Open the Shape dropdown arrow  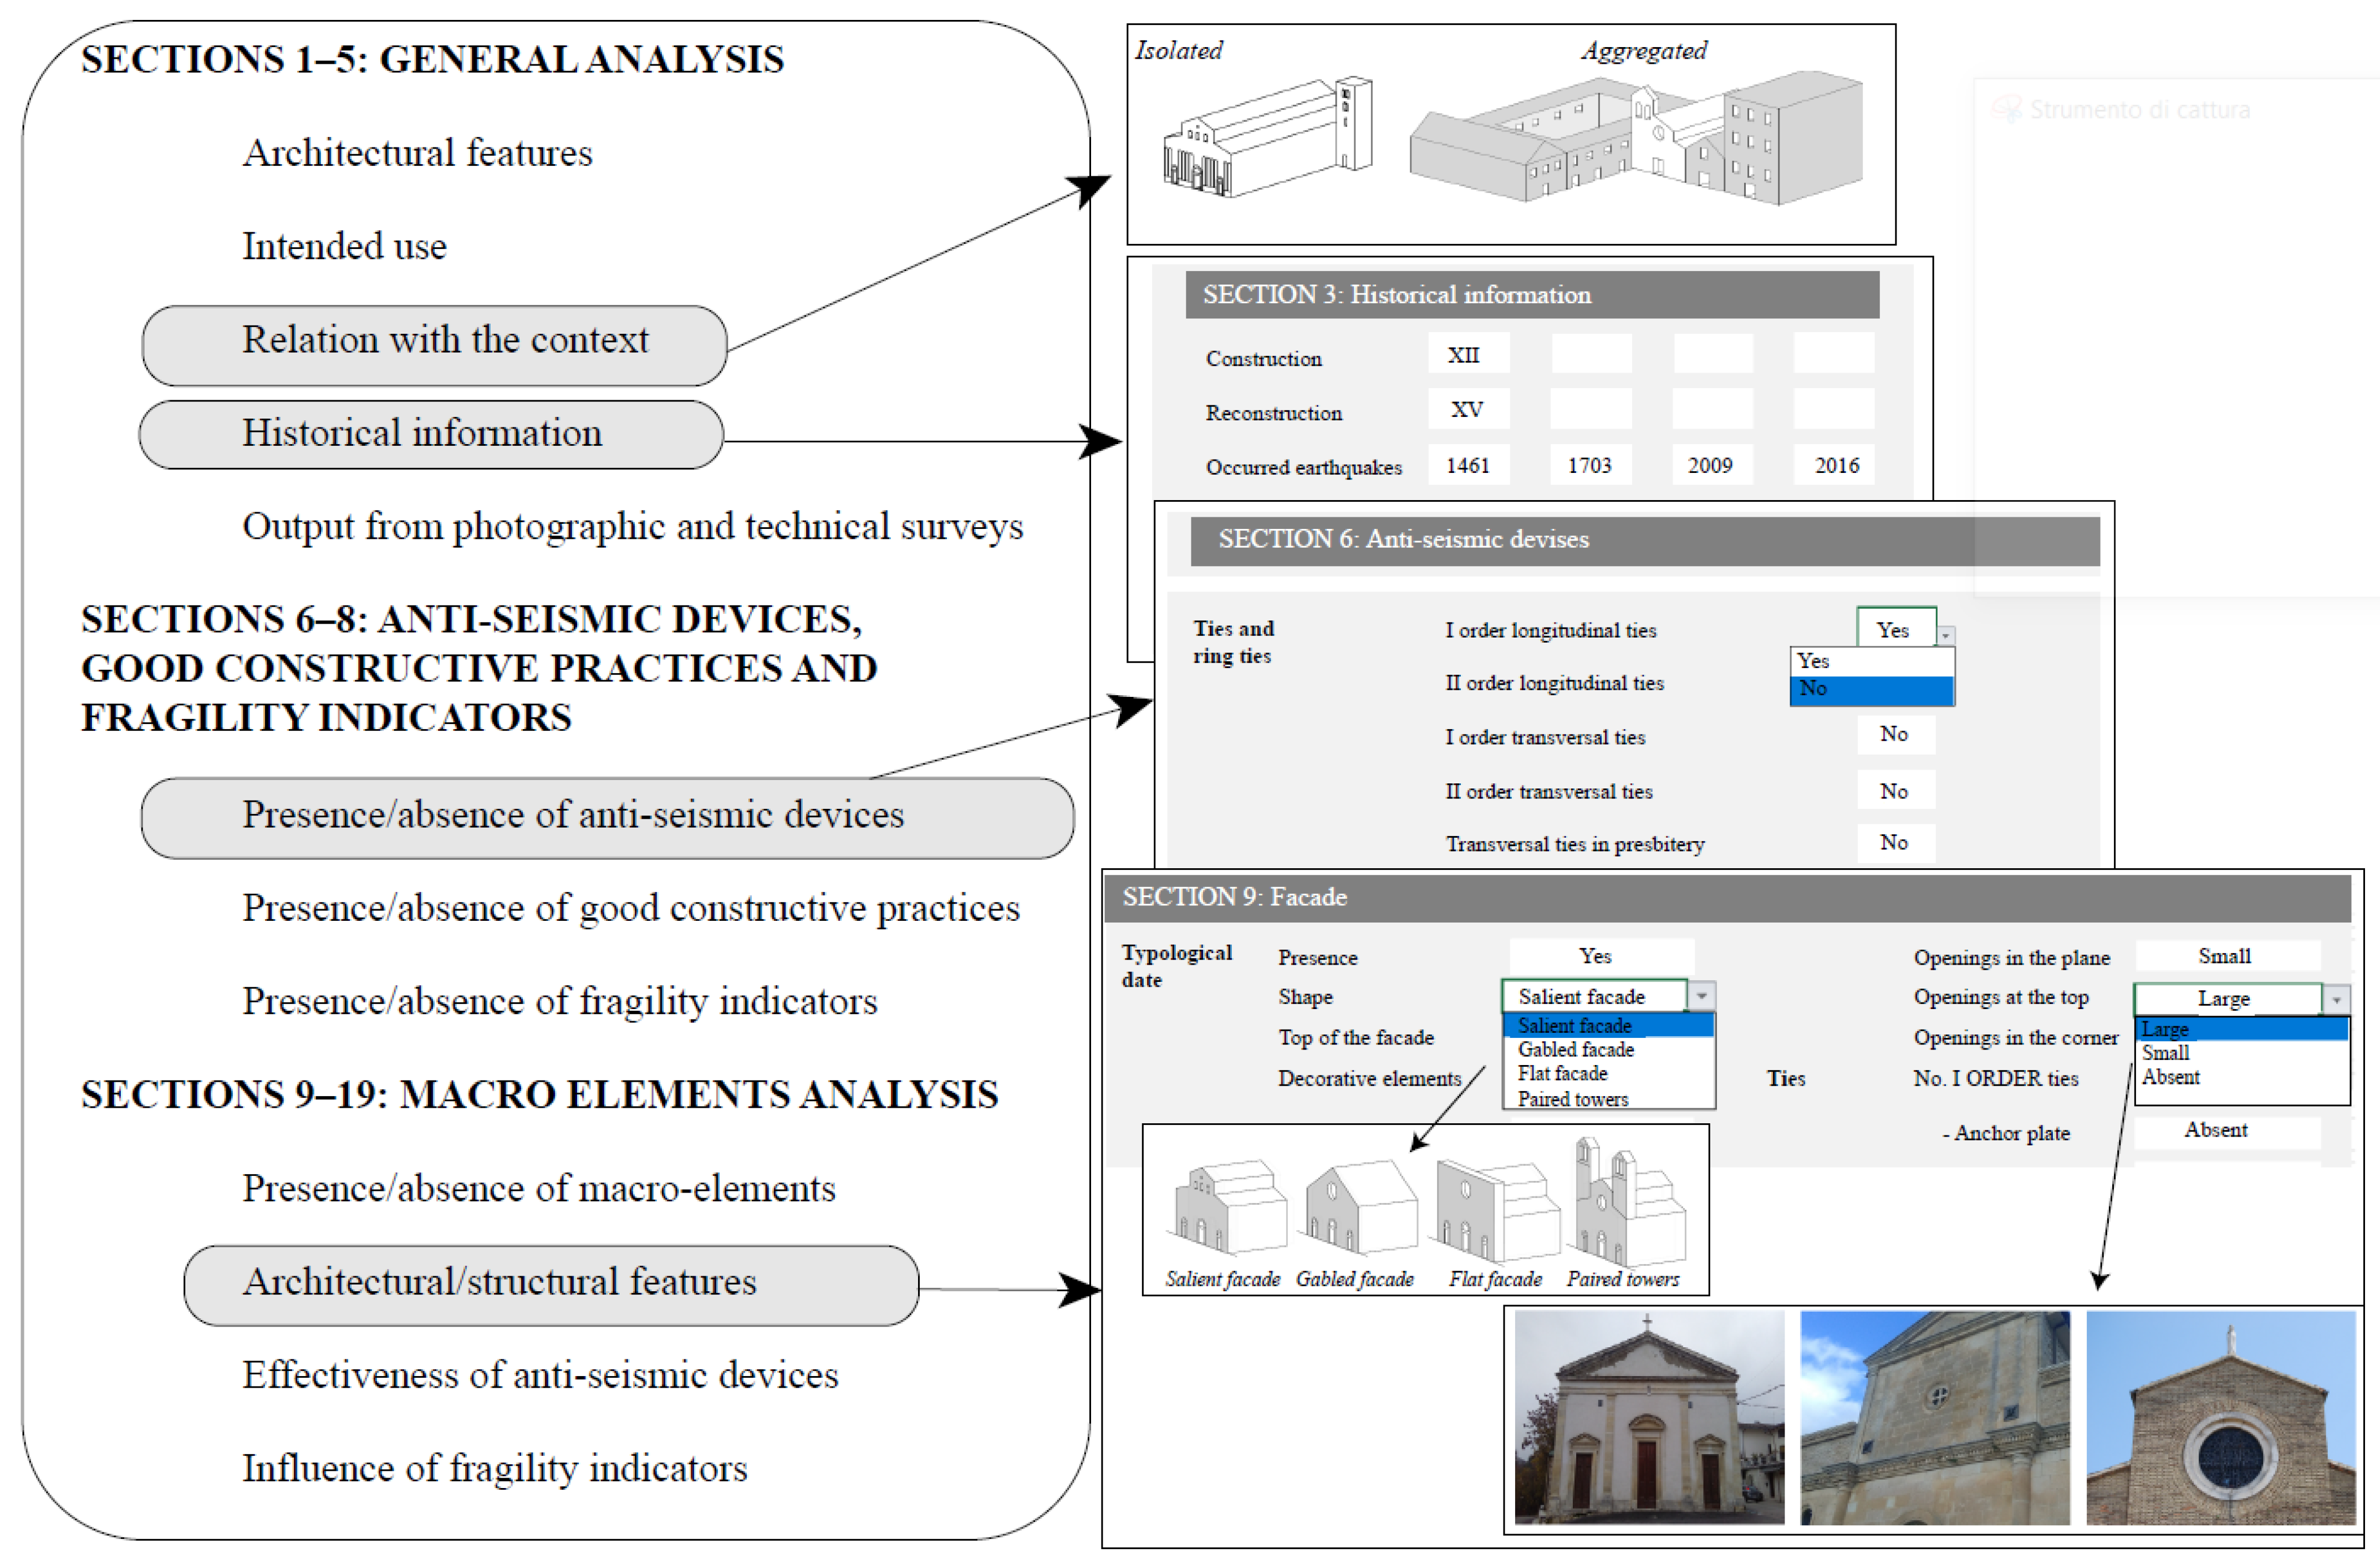(x=1701, y=995)
